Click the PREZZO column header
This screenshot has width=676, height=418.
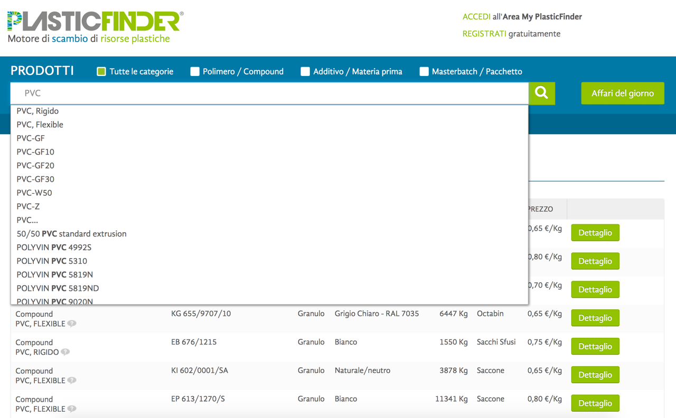click(x=541, y=209)
